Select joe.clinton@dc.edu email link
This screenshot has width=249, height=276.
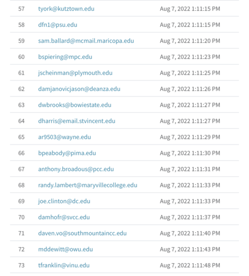tap(64, 201)
